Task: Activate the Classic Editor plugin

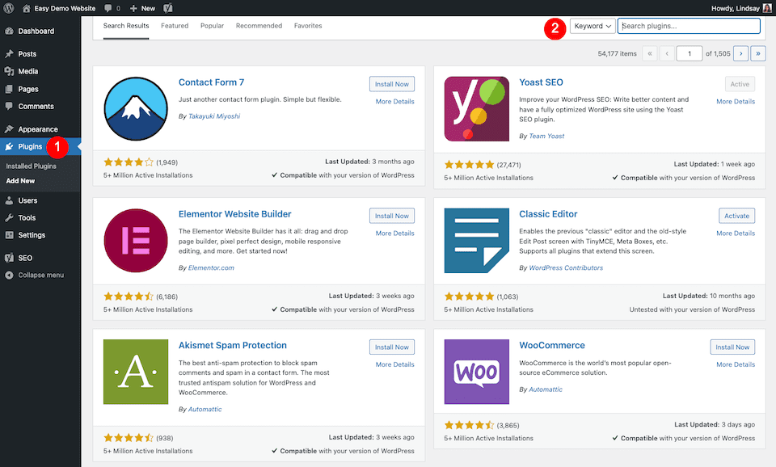Action: click(736, 216)
